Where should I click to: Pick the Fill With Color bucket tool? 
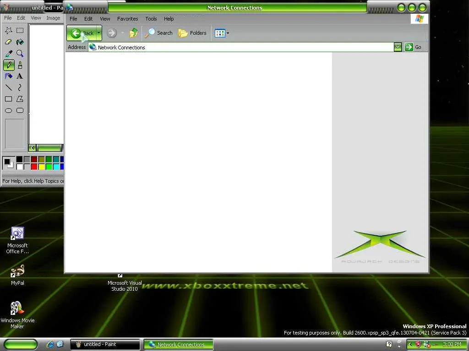(x=20, y=42)
